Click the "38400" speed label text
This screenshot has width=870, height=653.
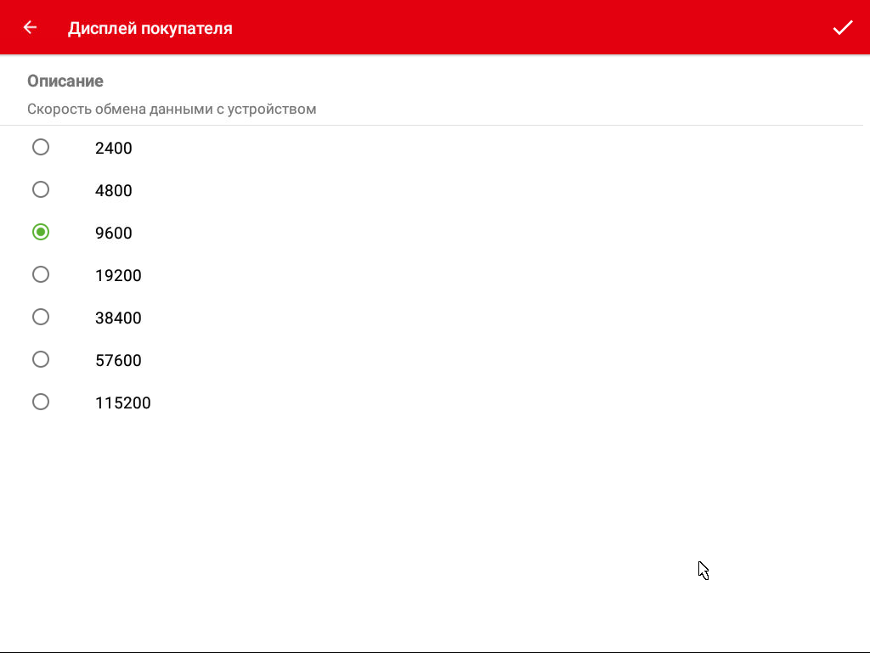coord(118,318)
